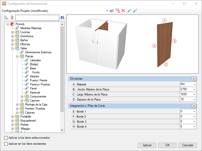This screenshot has height=151, width=202.
Task: Open the H - Borde 4 dropdown
Action: tap(194, 126)
